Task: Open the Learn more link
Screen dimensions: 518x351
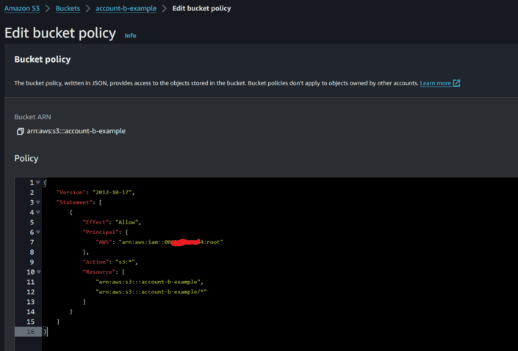Action: (435, 83)
